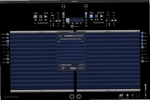Viewport: 150px width, 100px height.
Task: Click the Loop icon at bottom
Action: pyautogui.click(x=138, y=95)
